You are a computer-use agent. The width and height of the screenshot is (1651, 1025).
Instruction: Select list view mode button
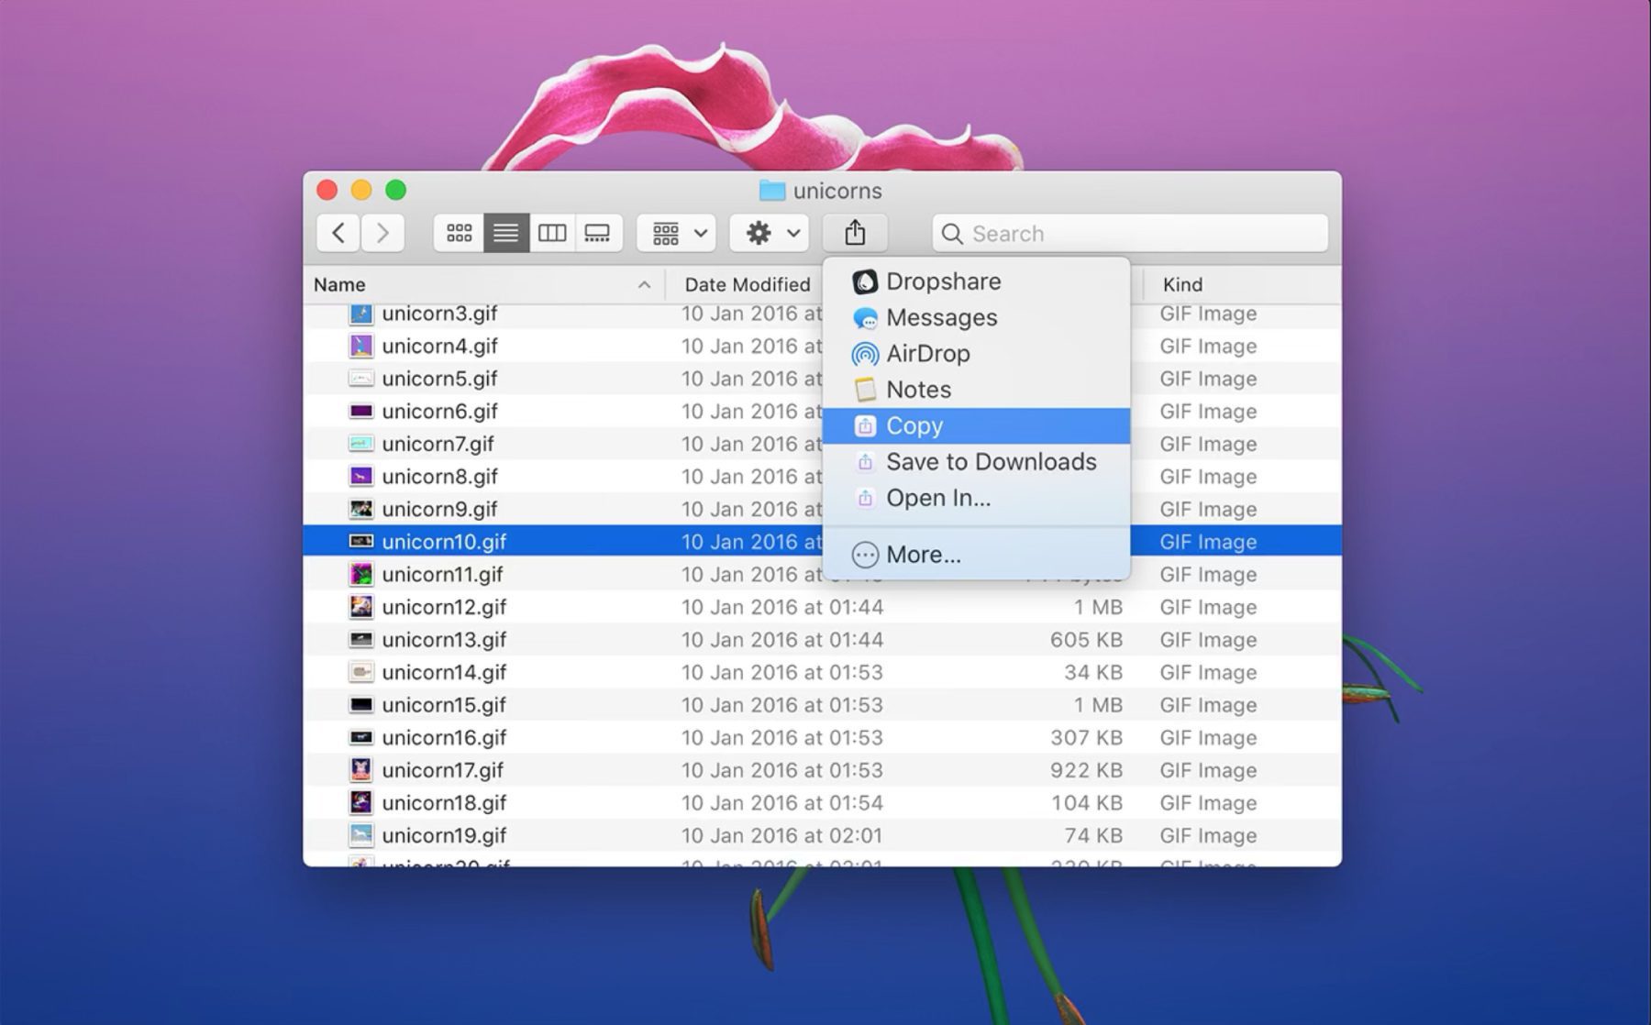pos(505,233)
